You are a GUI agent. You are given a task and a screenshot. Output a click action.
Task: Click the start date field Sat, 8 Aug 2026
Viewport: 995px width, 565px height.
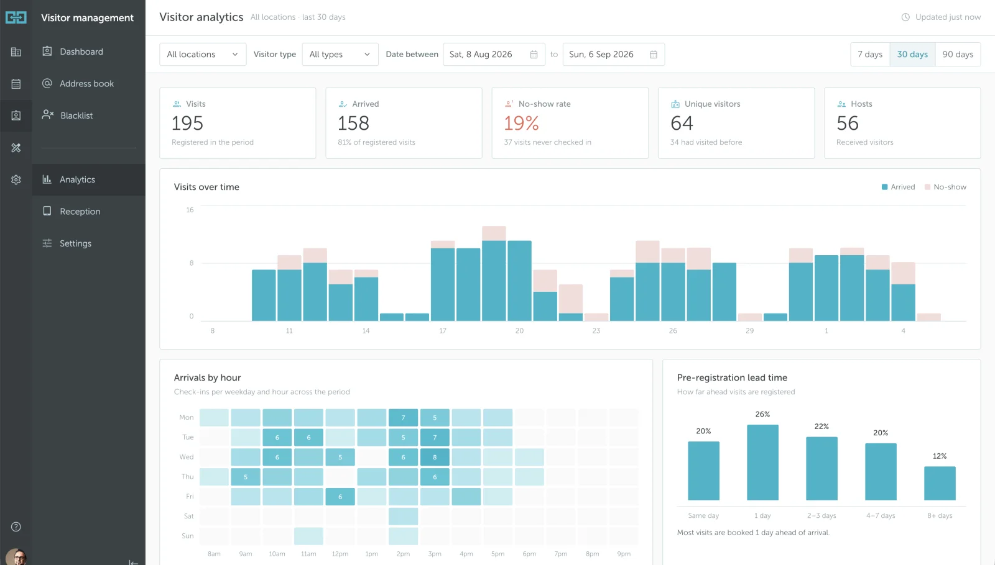(494, 54)
